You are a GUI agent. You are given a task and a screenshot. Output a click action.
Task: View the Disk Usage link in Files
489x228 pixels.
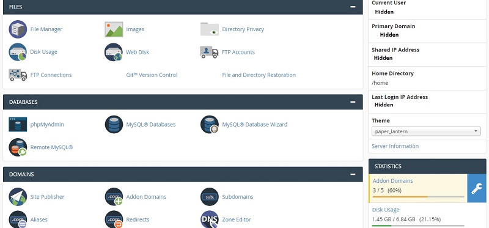point(43,52)
